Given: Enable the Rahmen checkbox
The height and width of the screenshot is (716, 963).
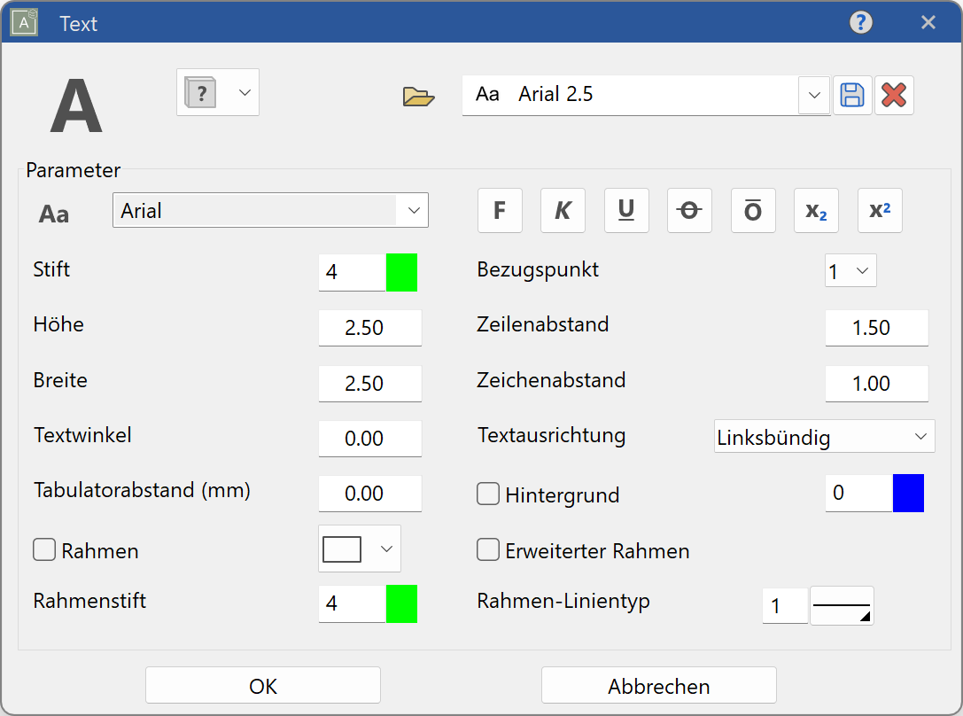Looking at the screenshot, I should [44, 549].
